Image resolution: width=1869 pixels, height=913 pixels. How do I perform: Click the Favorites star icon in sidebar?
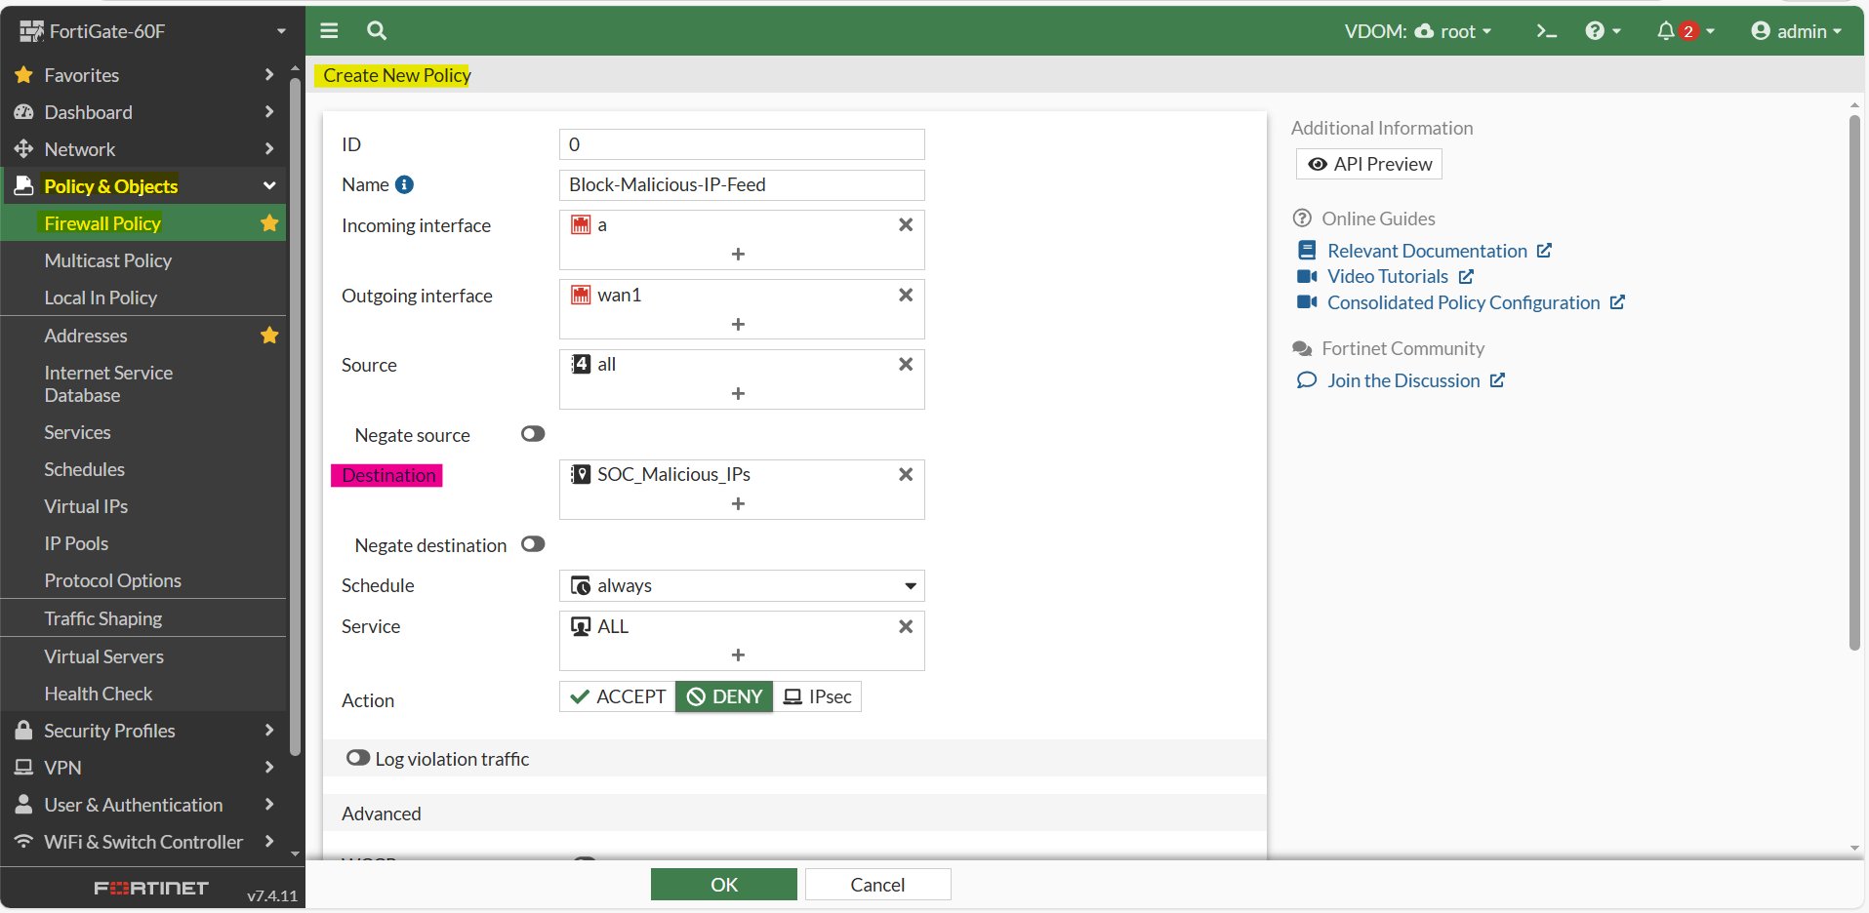coord(24,75)
